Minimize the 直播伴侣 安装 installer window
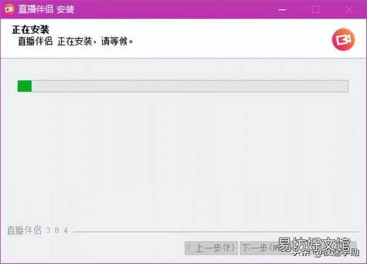The height and width of the screenshot is (264, 367). tap(283, 10)
